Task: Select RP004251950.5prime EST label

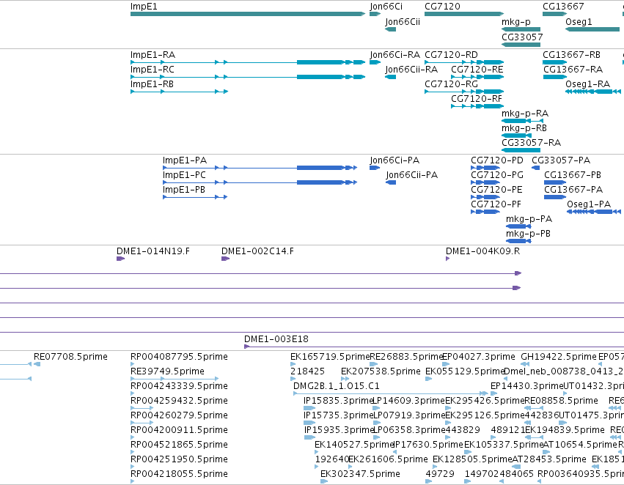Action: point(179,459)
